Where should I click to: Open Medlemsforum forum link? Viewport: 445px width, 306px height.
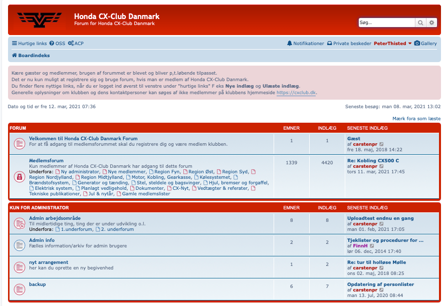46,161
